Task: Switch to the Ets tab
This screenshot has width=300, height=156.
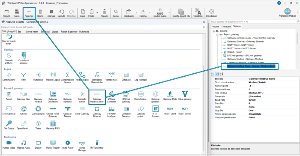Action: 20,32
